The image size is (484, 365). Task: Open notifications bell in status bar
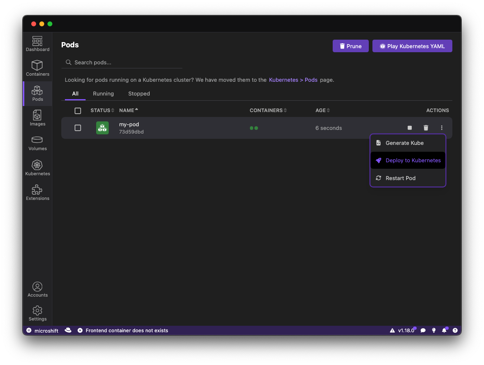(444, 331)
